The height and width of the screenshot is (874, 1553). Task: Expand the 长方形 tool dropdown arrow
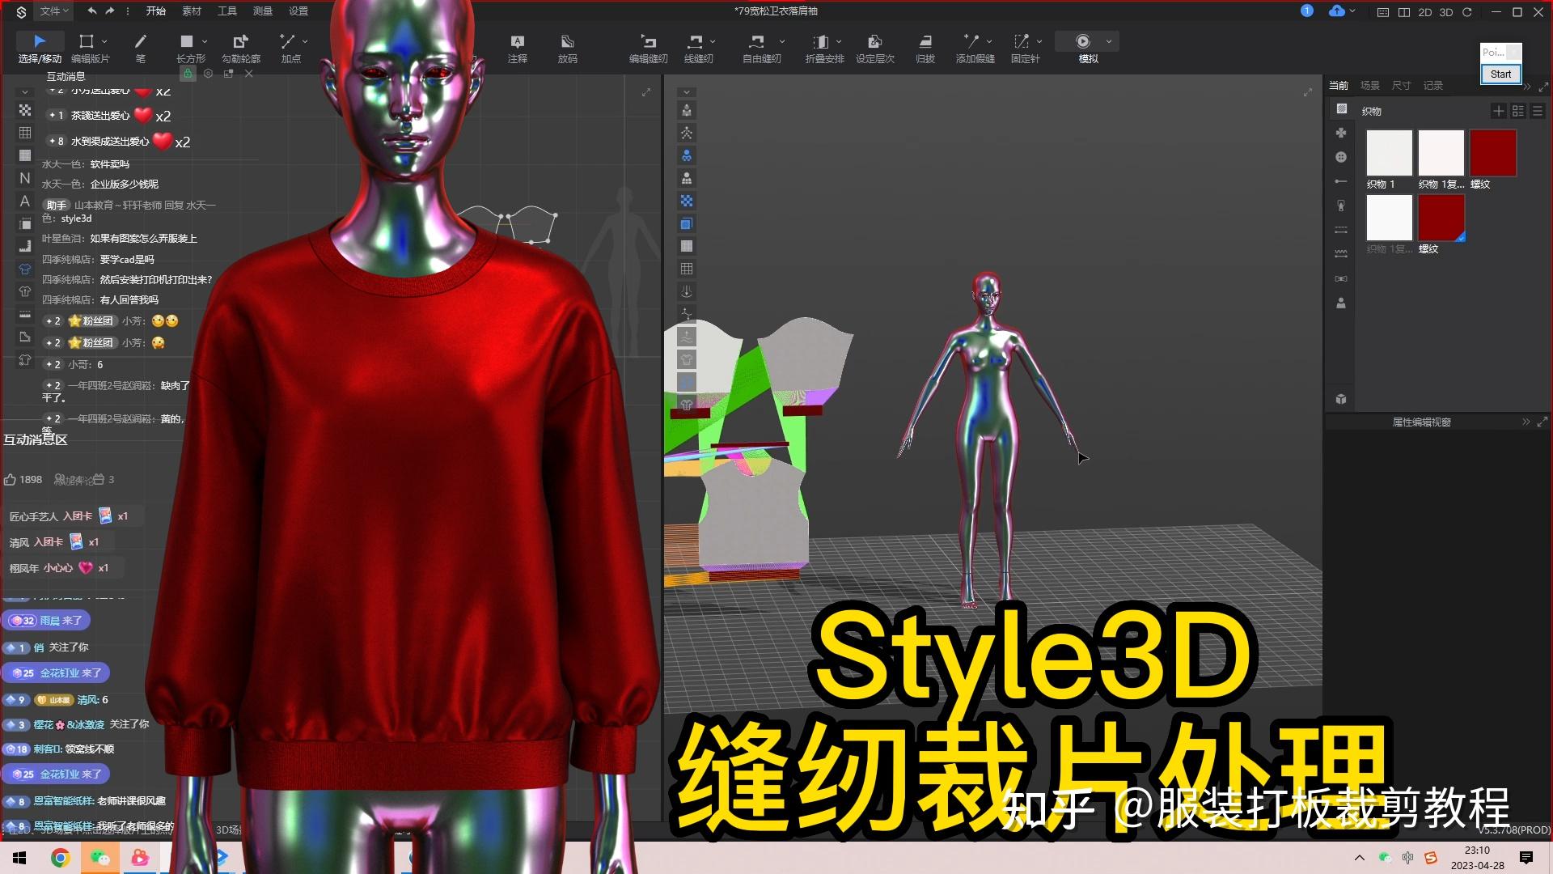point(204,40)
